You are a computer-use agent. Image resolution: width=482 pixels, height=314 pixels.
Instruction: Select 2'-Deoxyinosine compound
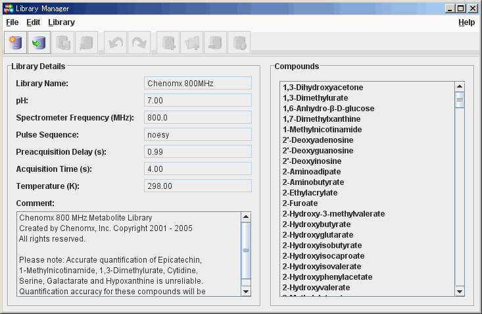[x=368, y=161]
